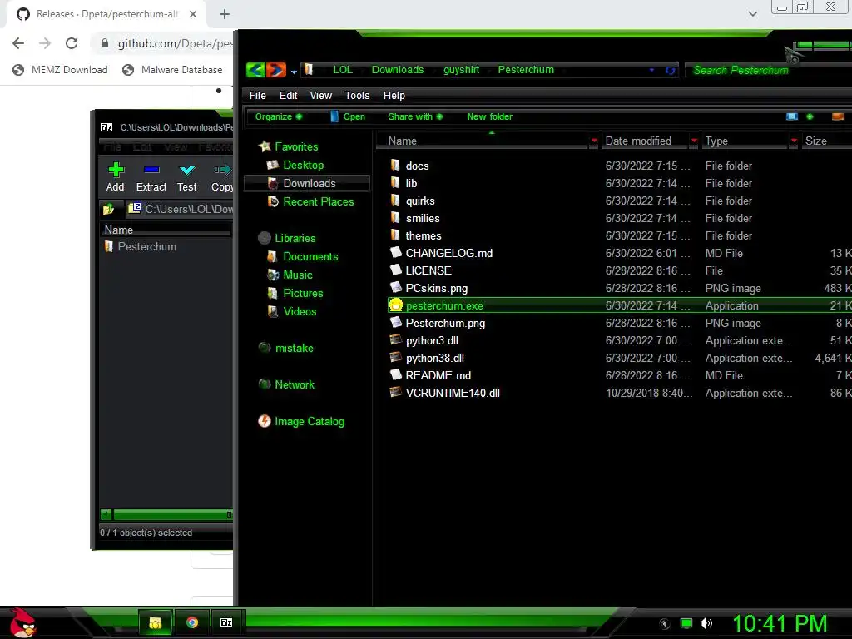852x639 pixels.
Task: Select the lib folder icon
Action: [x=395, y=182]
